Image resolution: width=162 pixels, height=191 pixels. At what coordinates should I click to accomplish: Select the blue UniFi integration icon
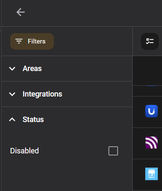click(x=152, y=111)
